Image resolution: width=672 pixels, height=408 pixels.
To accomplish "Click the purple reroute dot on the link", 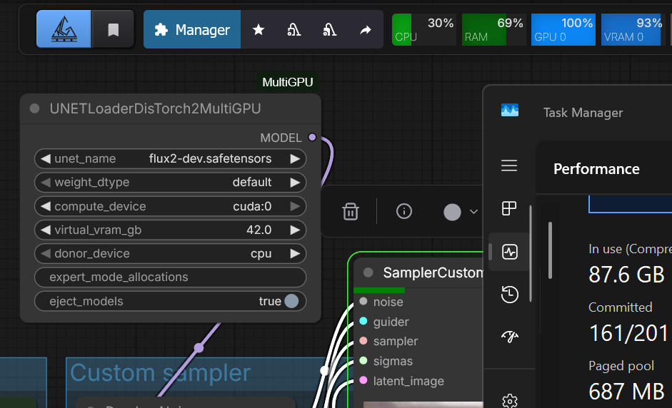I will [199, 347].
